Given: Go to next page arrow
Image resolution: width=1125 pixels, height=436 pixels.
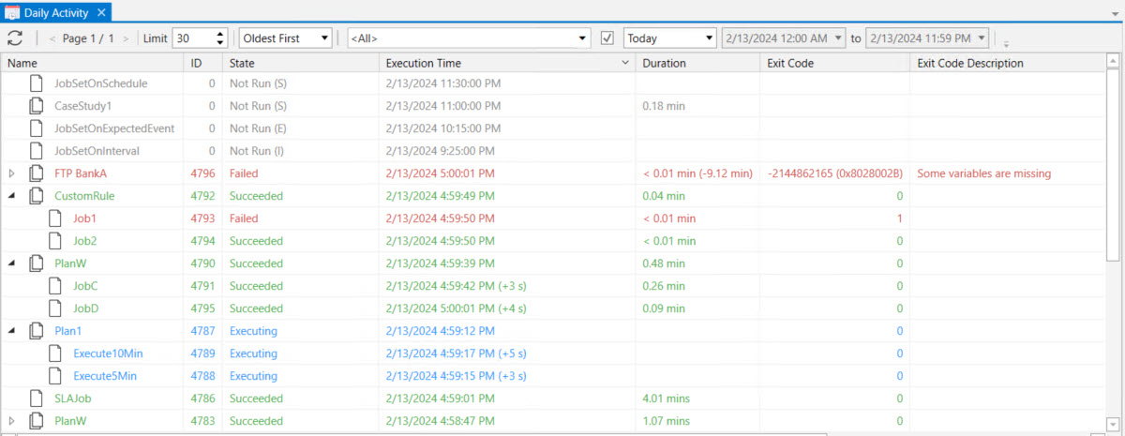Looking at the screenshot, I should 126,38.
